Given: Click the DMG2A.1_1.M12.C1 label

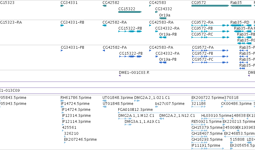Looking at the screenshot, I should tap(136, 116).
